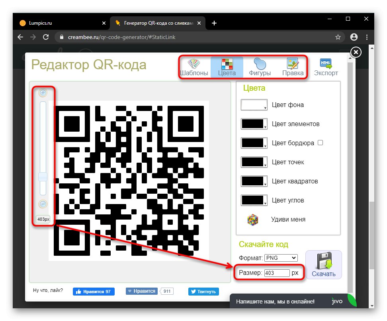Zoom out the QR preview with minus icon
The image size is (387, 321).
[43, 204]
